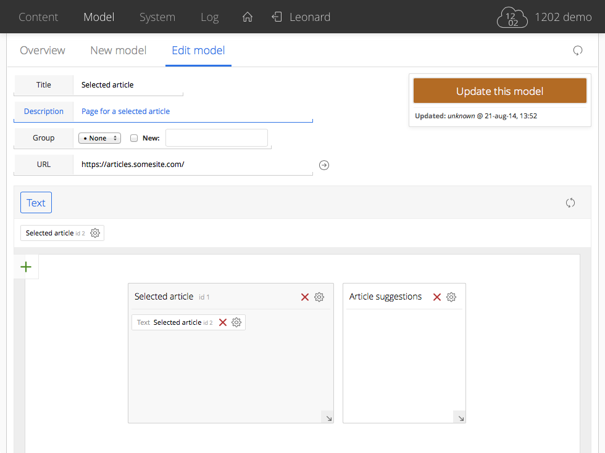Open settings gear of Article suggestions block
The width and height of the screenshot is (605, 453).
click(x=451, y=297)
